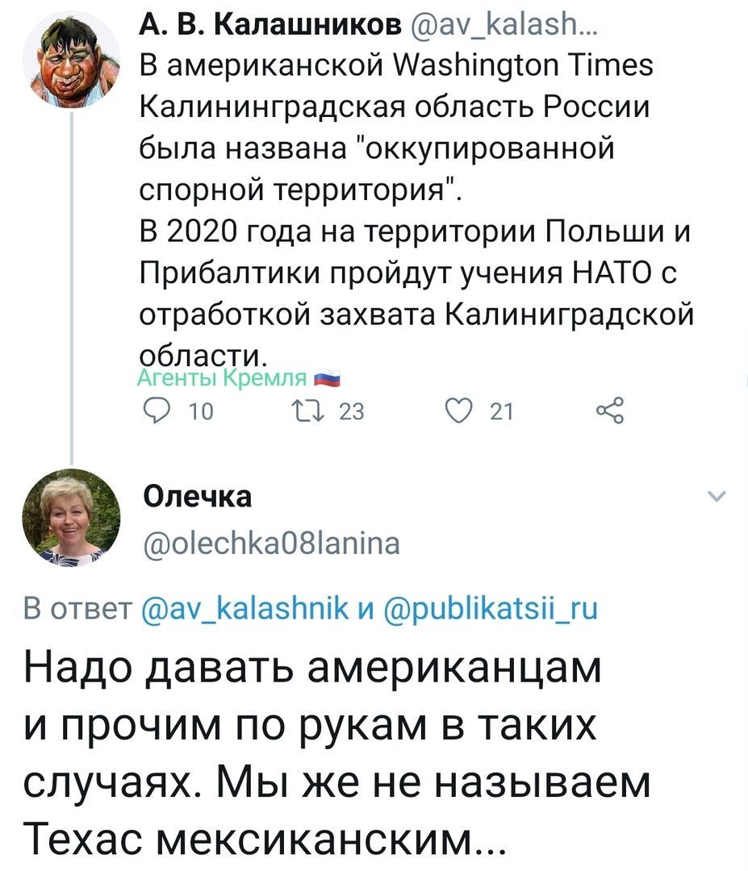View the reply count 10
Viewport: 748px width, 871px height.
201,411
